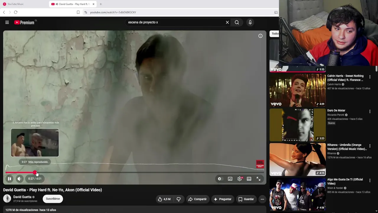Open Calvin Harris - Sweet Nothing video title
378x213 pixels.
346,78
